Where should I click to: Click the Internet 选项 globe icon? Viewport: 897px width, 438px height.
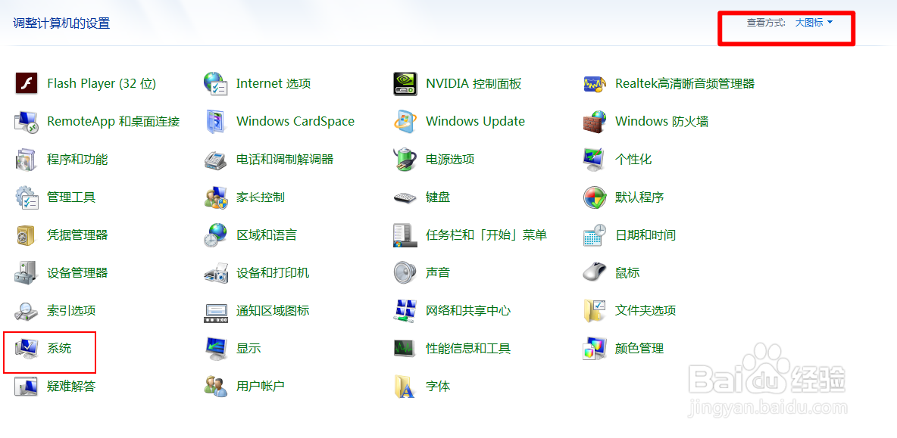click(x=216, y=84)
